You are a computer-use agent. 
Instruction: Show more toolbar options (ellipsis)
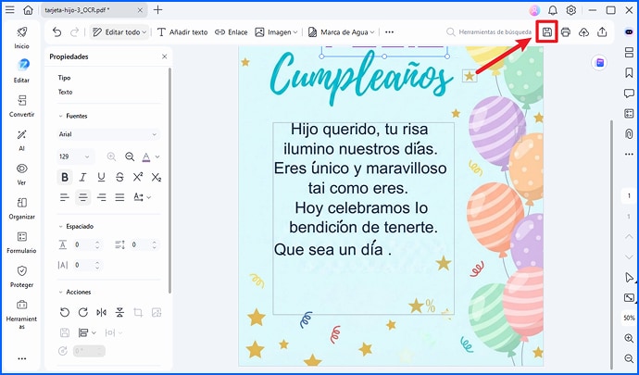(x=389, y=31)
